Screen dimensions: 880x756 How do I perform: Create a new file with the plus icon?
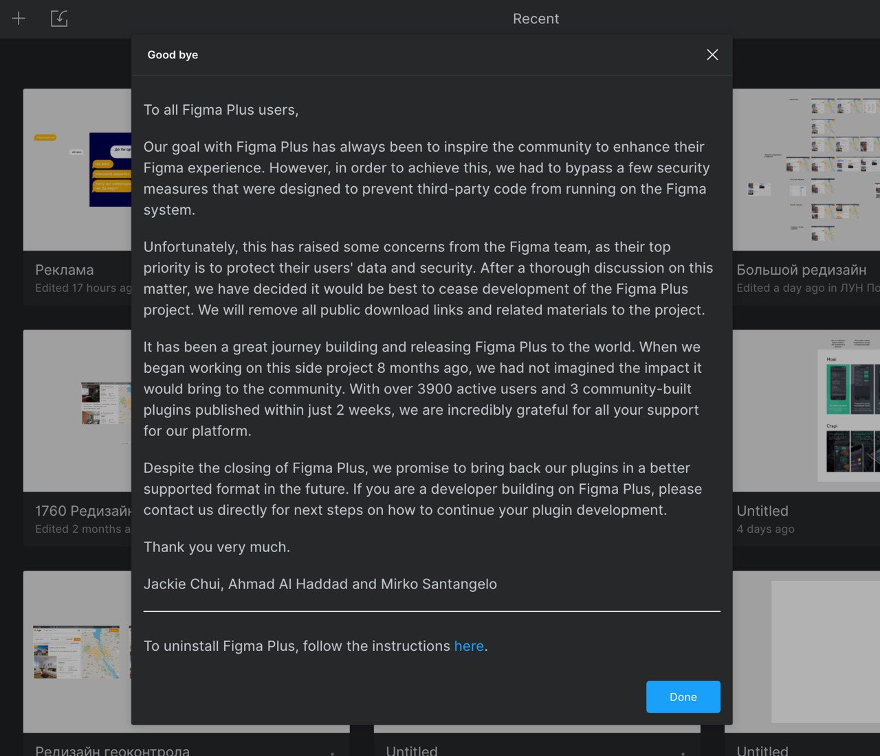tap(18, 19)
